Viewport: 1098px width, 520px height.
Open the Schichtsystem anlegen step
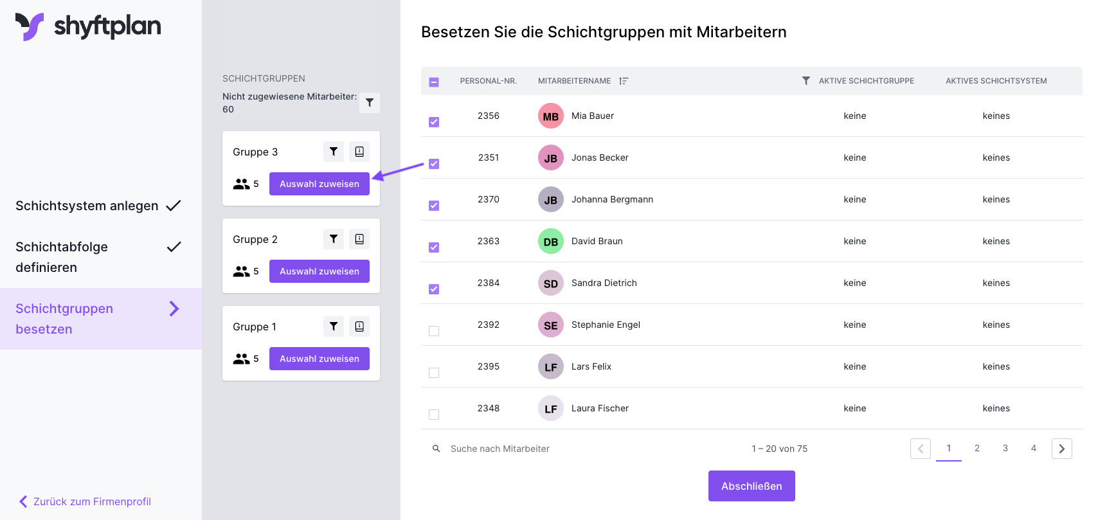pyautogui.click(x=87, y=206)
